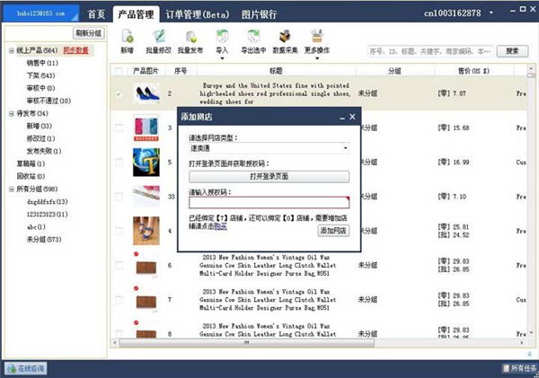Check the checkbox for product number 3
The image size is (539, 378).
(x=119, y=127)
